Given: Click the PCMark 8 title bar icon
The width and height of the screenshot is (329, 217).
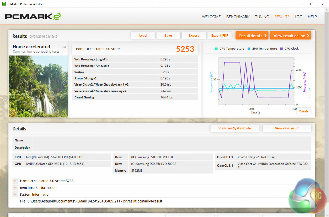Looking at the screenshot, I should pos(4,4).
